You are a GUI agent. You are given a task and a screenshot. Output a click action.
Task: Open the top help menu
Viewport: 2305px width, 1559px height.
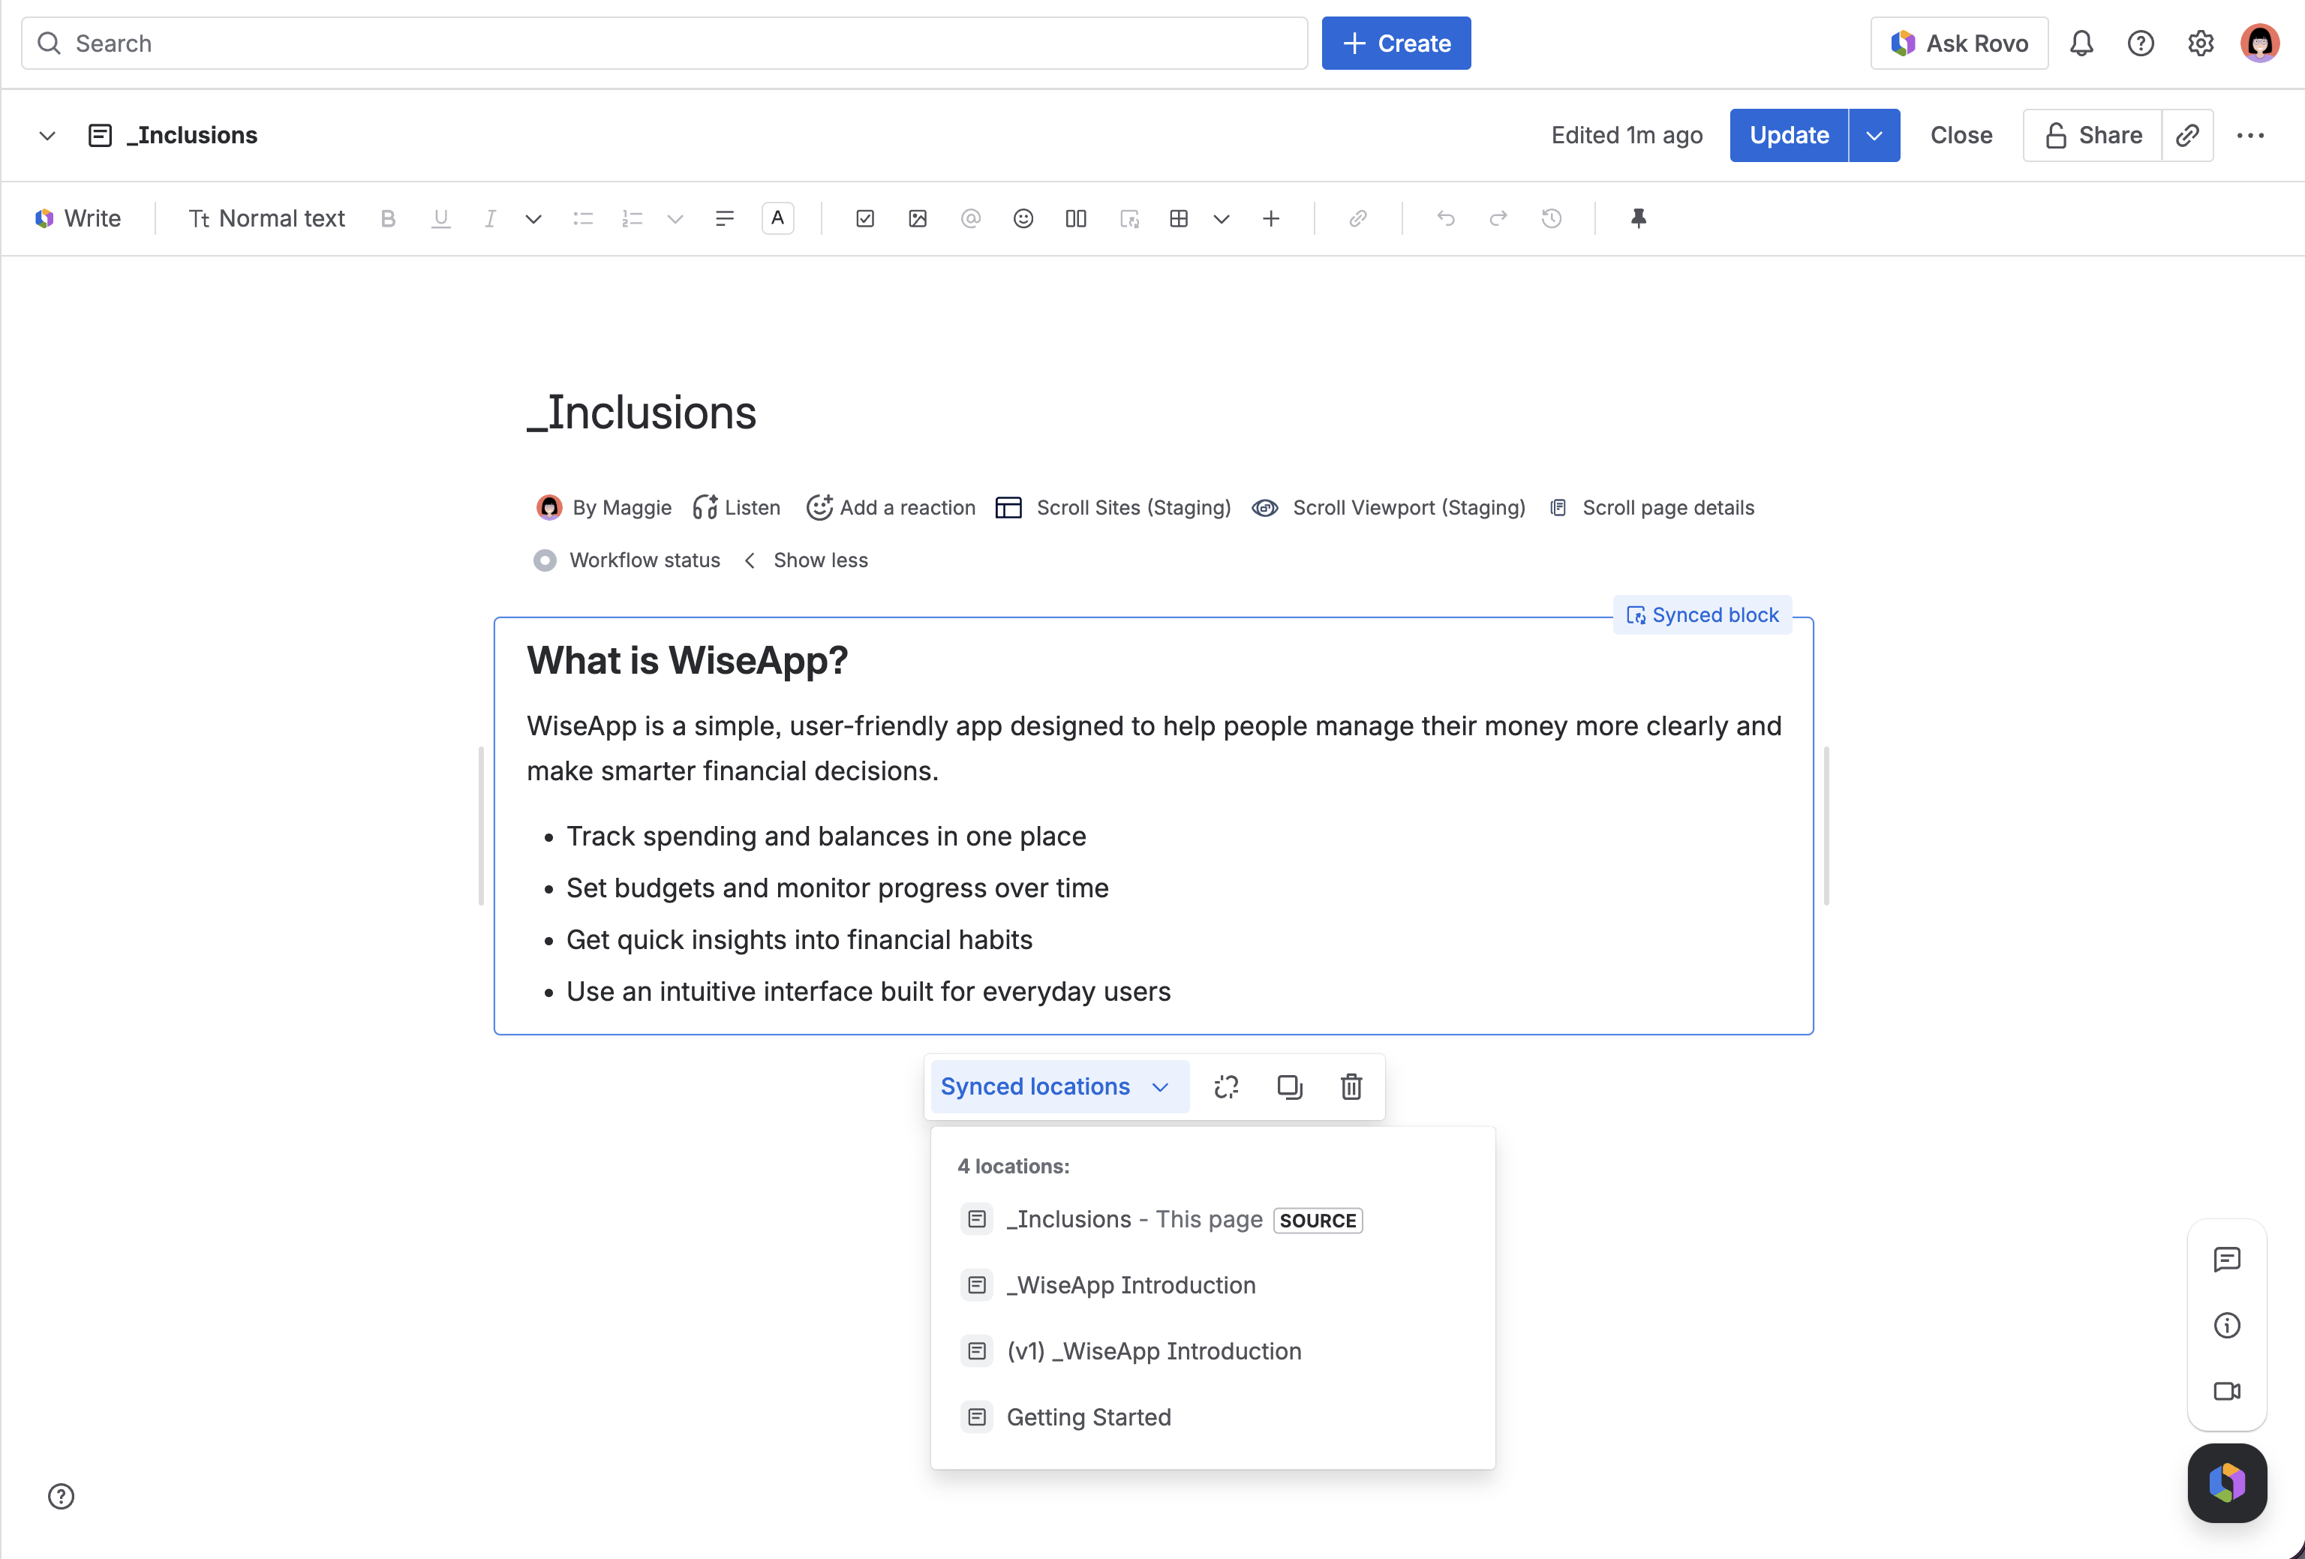point(2141,44)
